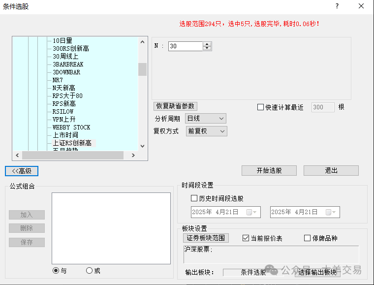This screenshot has width=374, height=285.
Task: Select the N天新高 formula
Action: pyautogui.click(x=63, y=88)
